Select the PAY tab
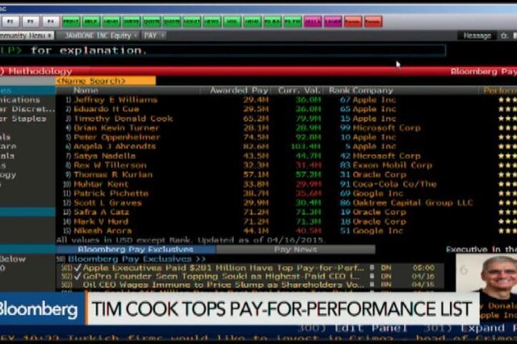This screenshot has width=517, height=344. pyautogui.click(x=153, y=36)
